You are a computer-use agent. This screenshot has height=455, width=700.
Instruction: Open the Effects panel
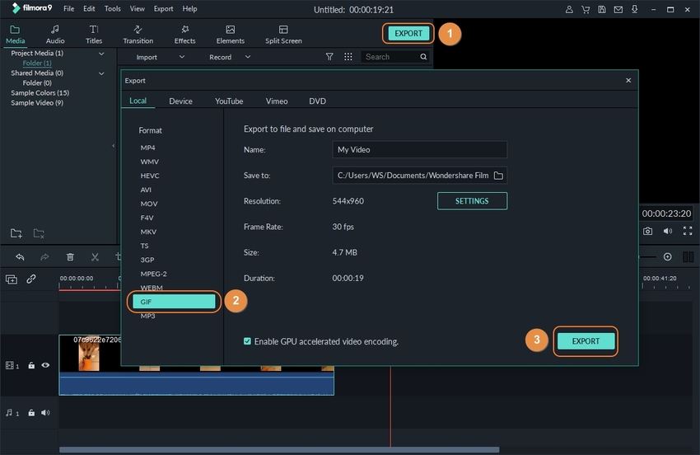[x=184, y=35]
